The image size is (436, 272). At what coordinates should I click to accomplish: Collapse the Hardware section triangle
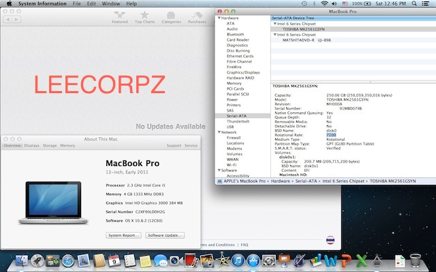(219, 18)
